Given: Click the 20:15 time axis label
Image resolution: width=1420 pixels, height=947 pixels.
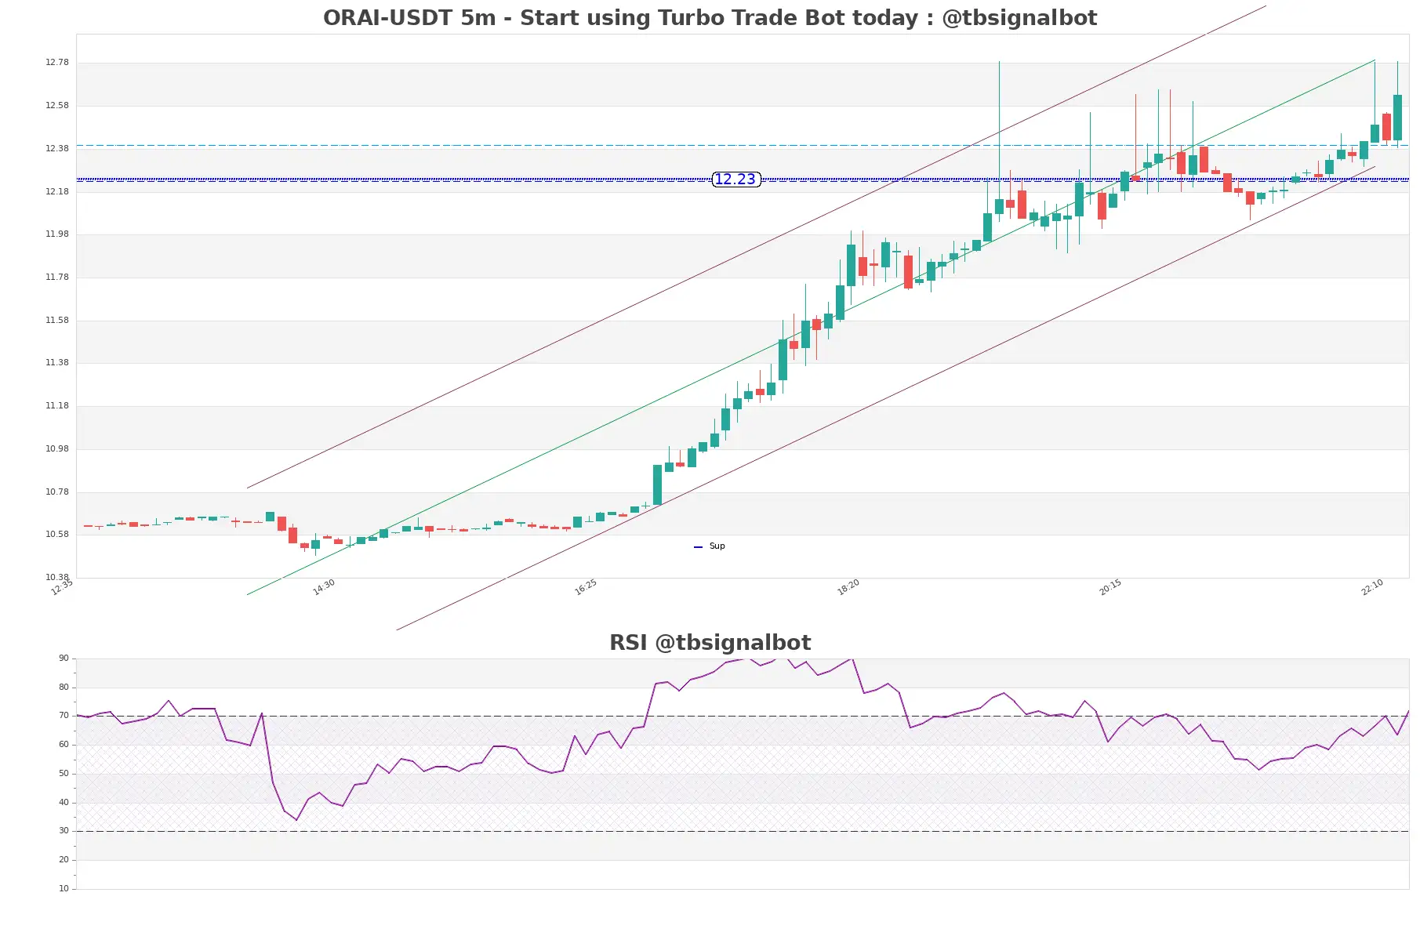Looking at the screenshot, I should click(x=1110, y=587).
